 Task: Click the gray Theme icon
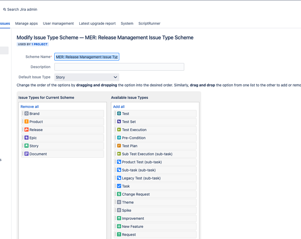click(119, 202)
